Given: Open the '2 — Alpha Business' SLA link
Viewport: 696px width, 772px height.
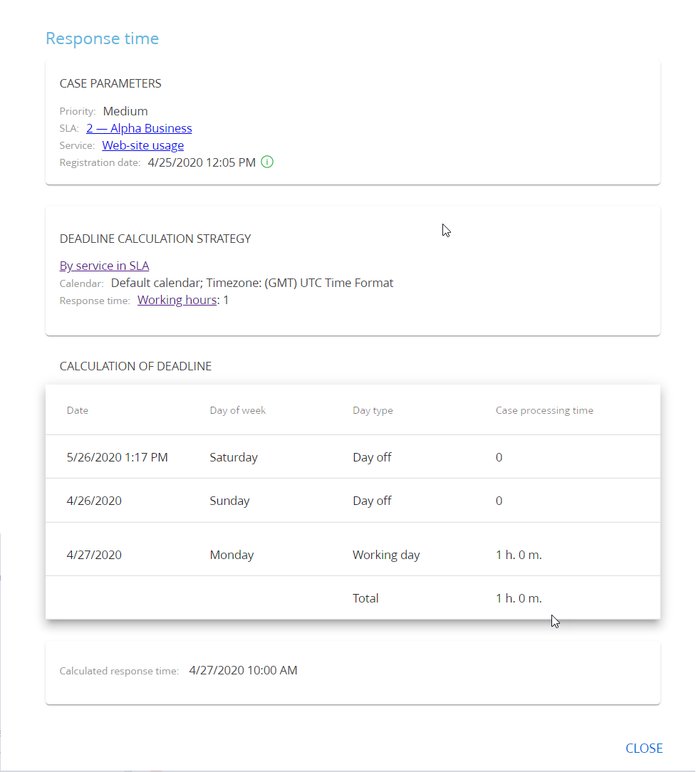Looking at the screenshot, I should click(139, 128).
